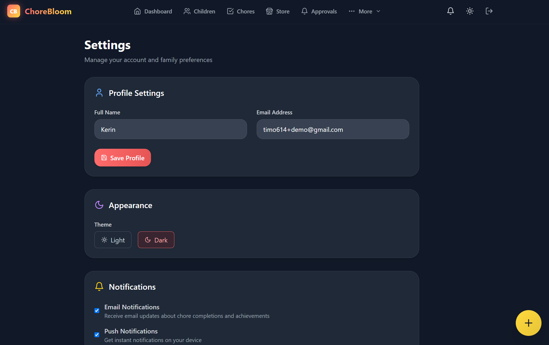Select the Light theme option

113,240
